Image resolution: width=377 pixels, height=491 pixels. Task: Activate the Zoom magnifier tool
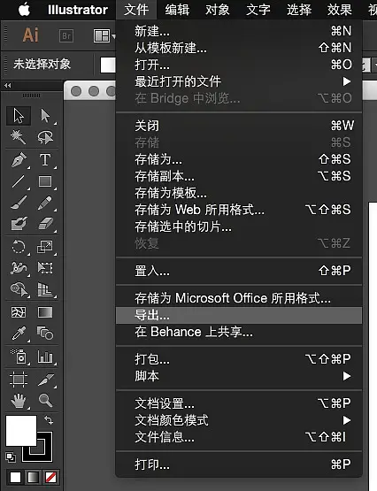(45, 400)
